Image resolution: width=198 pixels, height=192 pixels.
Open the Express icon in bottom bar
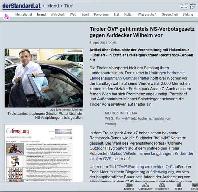(x=129, y=185)
